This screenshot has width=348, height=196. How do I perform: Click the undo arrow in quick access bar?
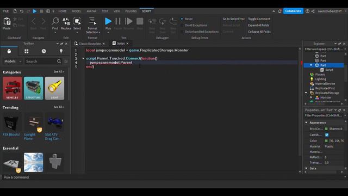point(22,11)
